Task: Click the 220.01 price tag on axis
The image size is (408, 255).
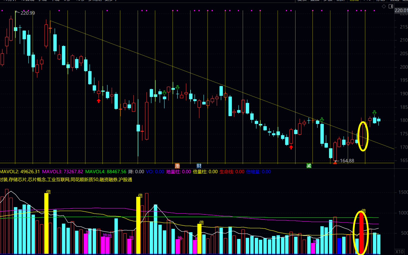Action: click(401, 10)
